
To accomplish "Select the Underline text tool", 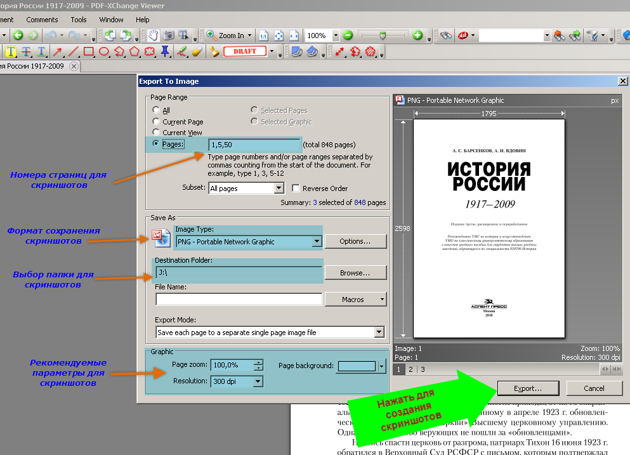I will click(41, 51).
